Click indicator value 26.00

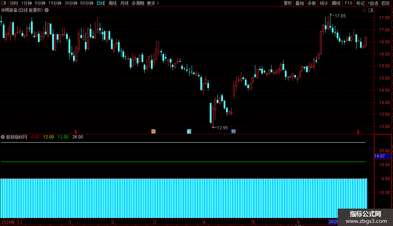78,137
